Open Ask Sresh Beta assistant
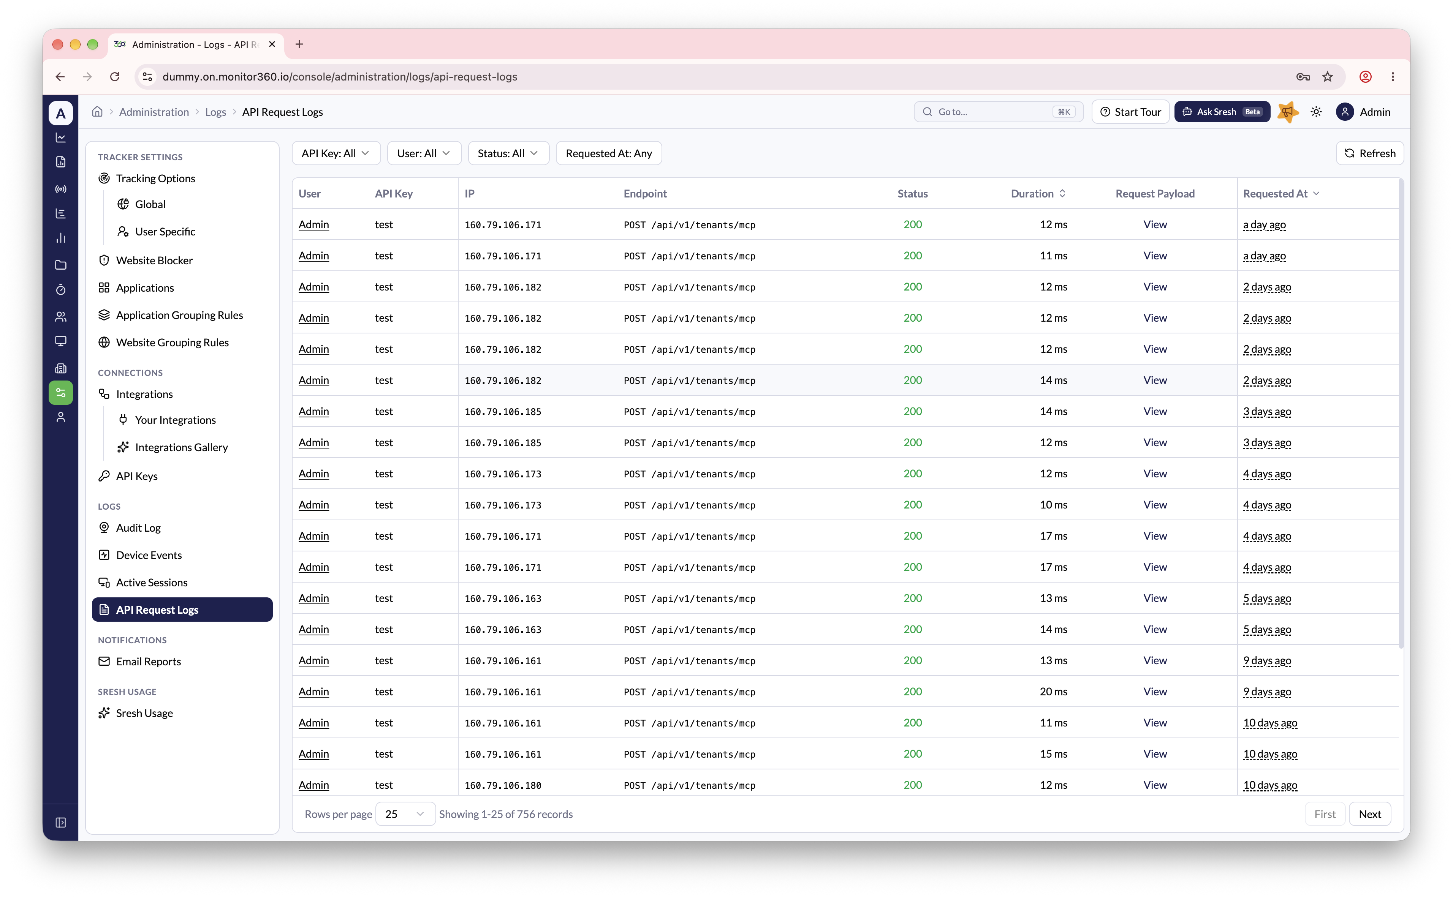 (x=1222, y=112)
